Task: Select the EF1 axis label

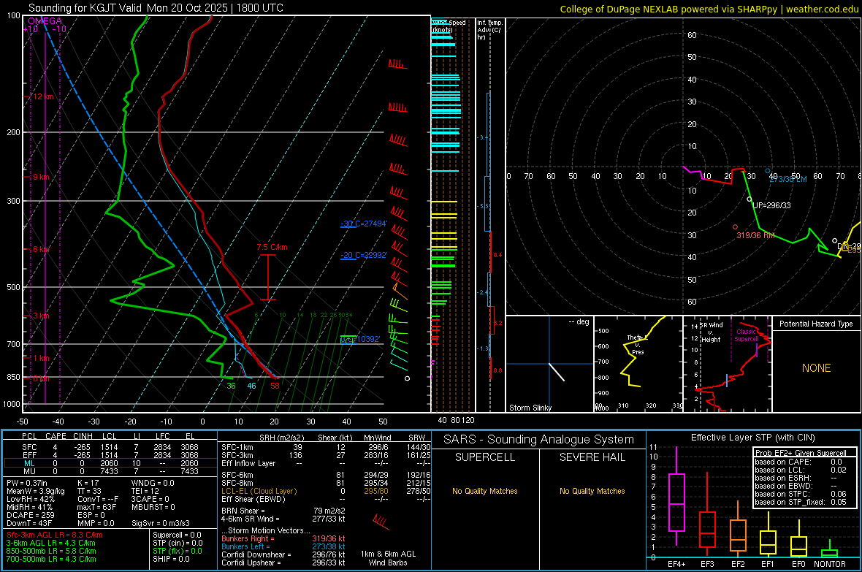Action: coord(768,564)
